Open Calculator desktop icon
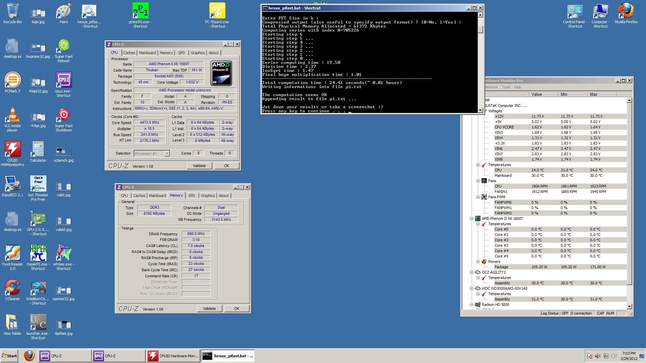646x363 pixels. [38, 152]
